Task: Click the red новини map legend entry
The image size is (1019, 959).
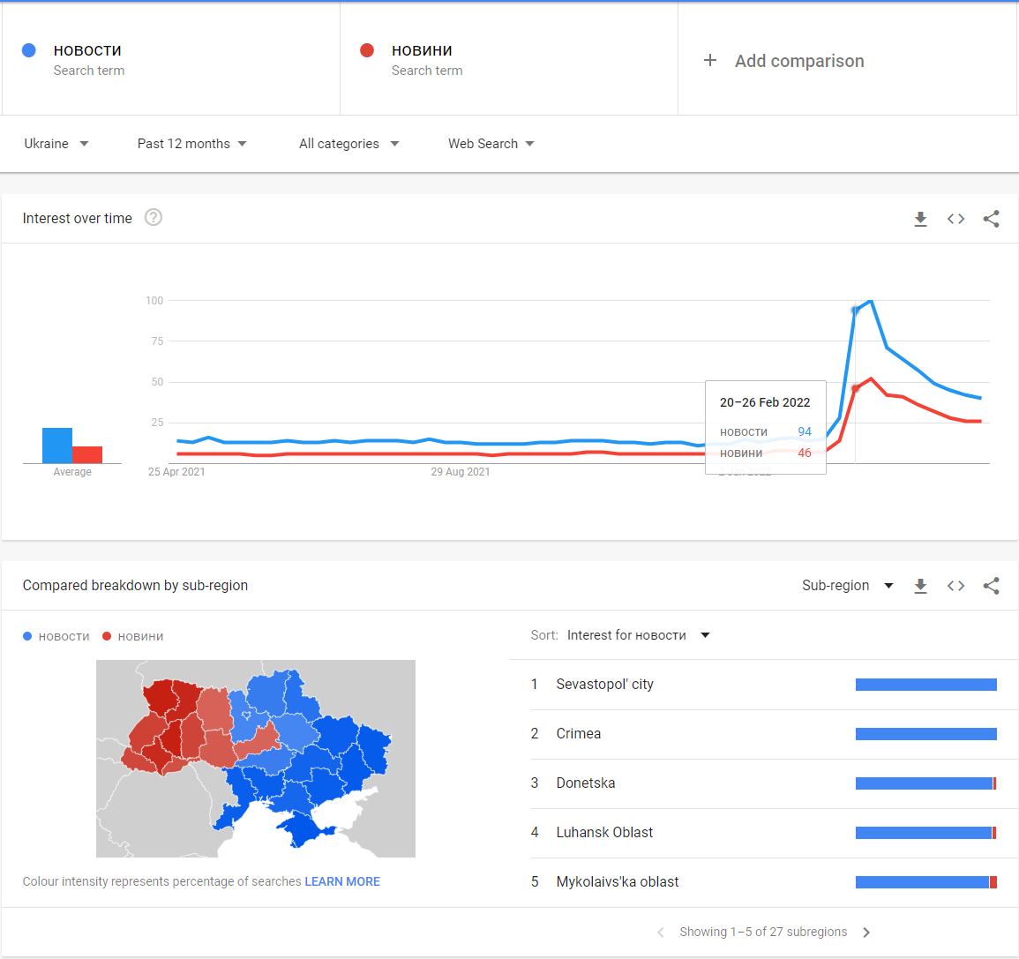Action: [133, 636]
